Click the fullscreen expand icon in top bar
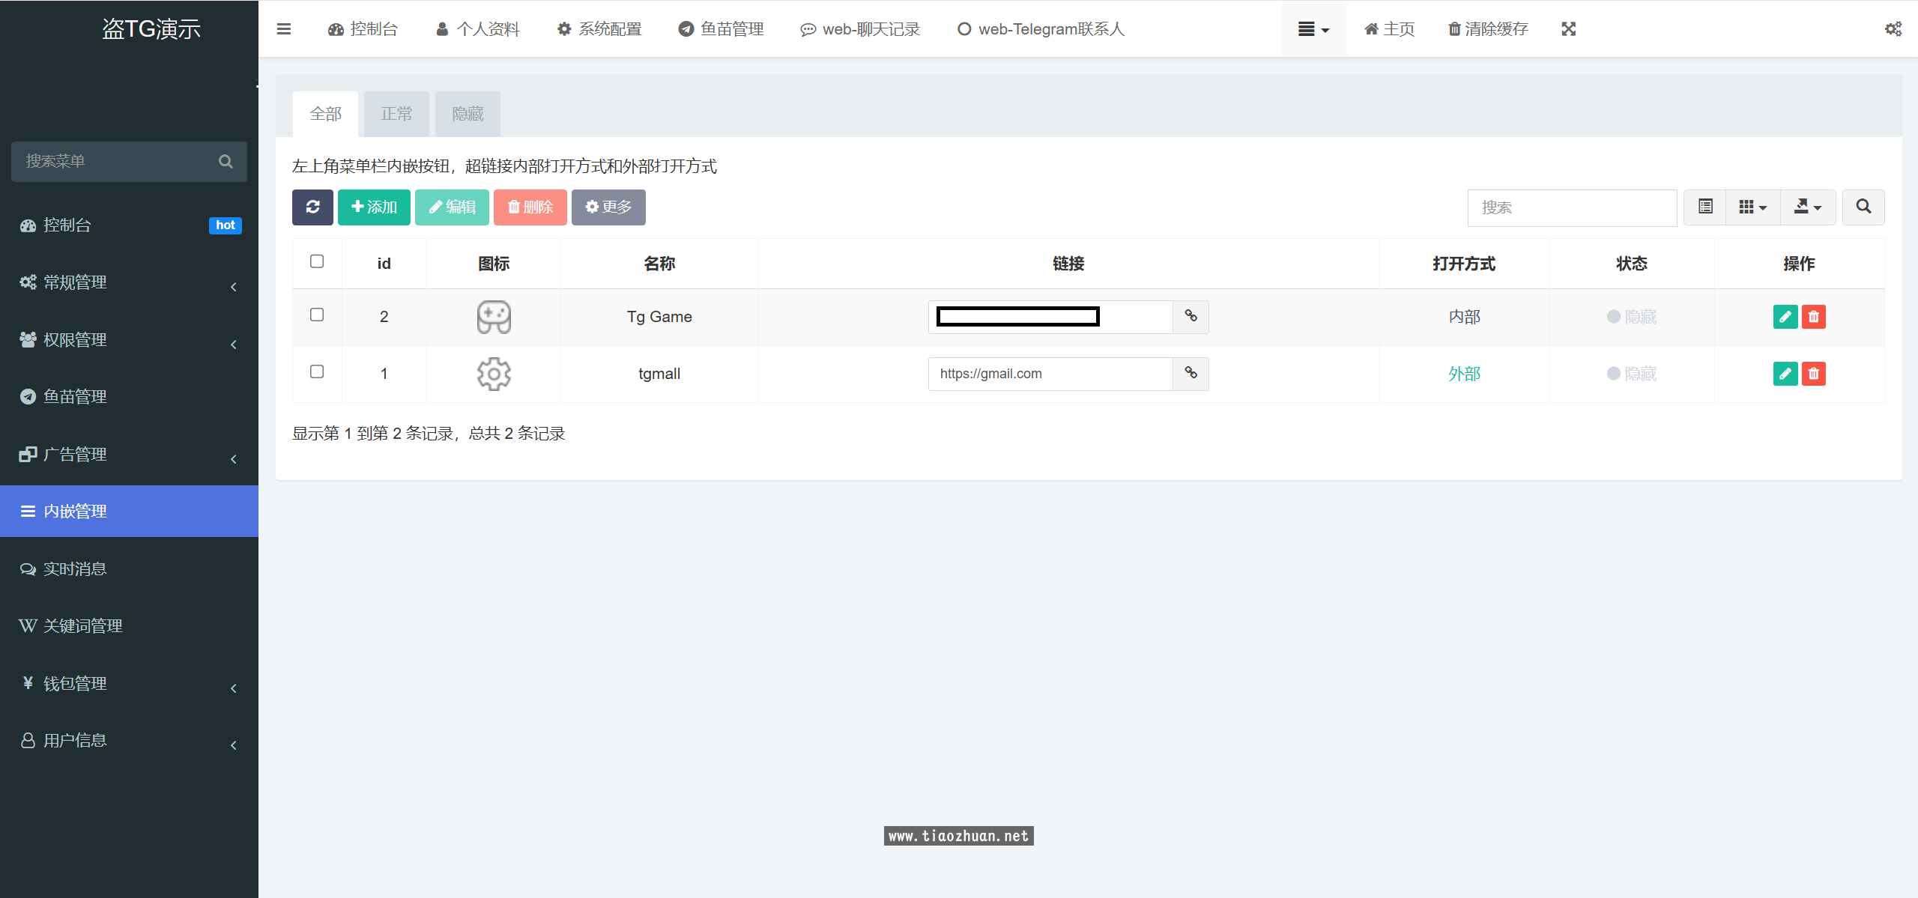 coord(1568,29)
